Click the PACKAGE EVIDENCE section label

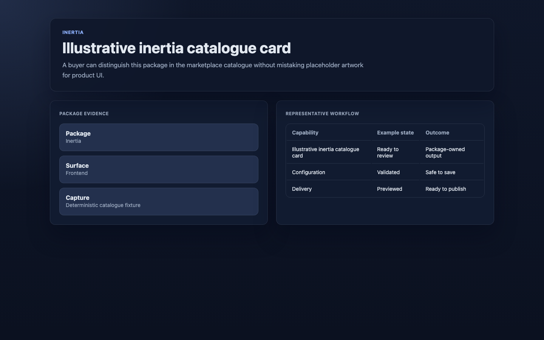tap(84, 114)
